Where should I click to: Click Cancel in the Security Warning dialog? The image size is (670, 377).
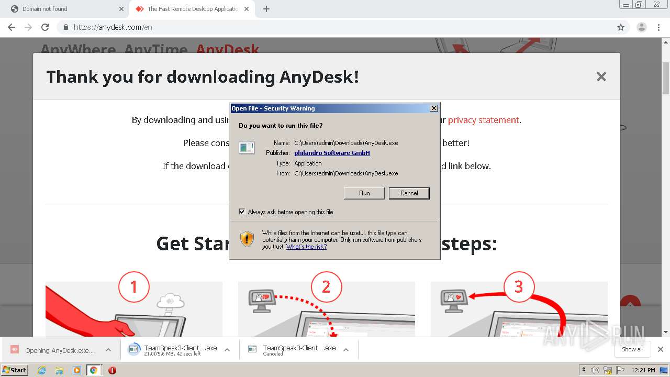coord(409,193)
